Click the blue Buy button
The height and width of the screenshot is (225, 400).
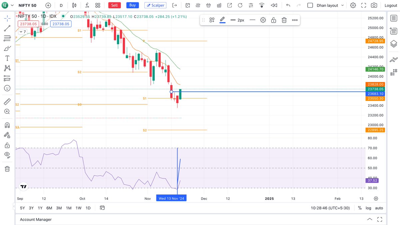tap(133, 5)
